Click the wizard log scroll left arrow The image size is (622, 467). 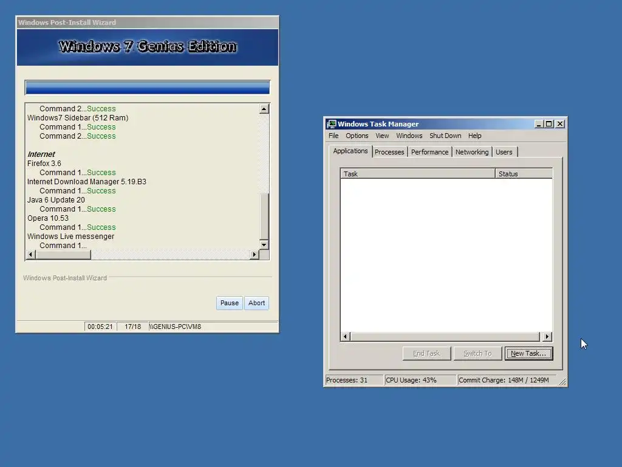pyautogui.click(x=30, y=255)
